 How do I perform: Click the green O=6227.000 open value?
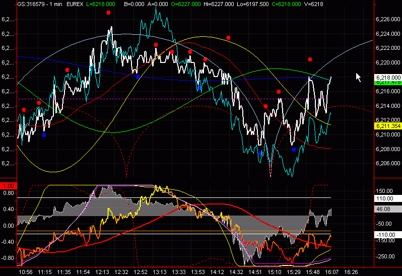coord(185,4)
